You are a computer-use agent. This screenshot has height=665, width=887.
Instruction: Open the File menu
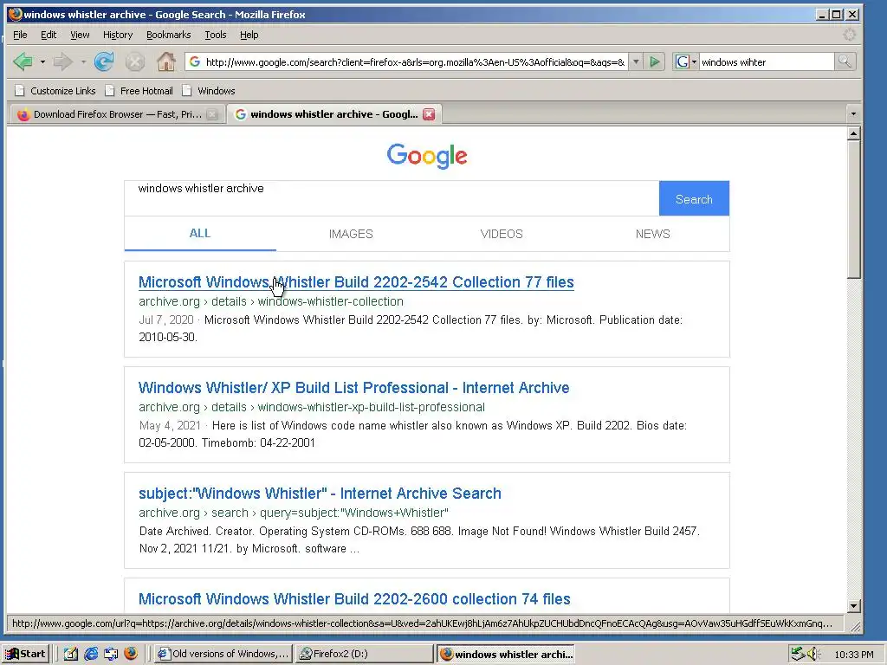pyautogui.click(x=20, y=35)
